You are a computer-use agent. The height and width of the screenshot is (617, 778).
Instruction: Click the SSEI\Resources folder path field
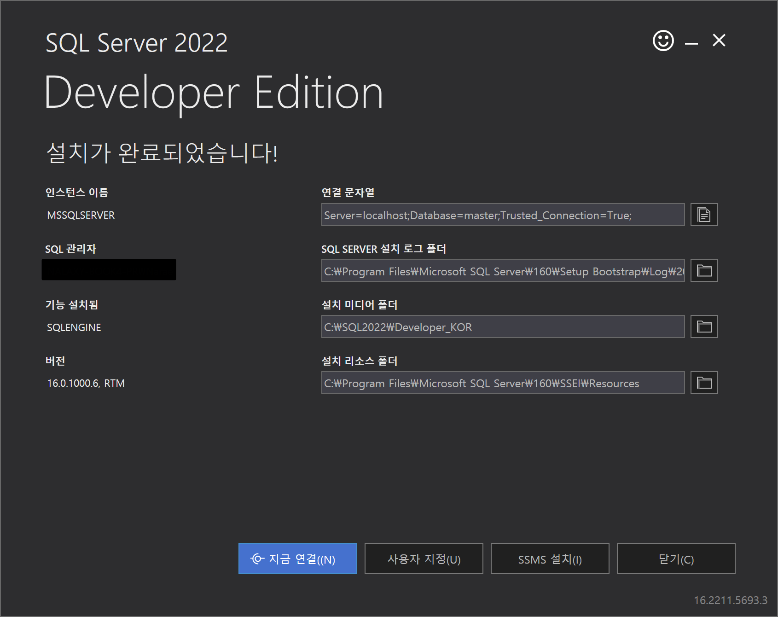tap(503, 383)
